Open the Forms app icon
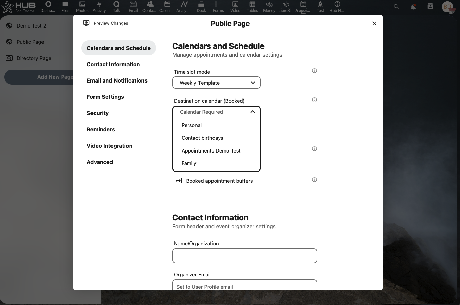The image size is (460, 305). [218, 6]
